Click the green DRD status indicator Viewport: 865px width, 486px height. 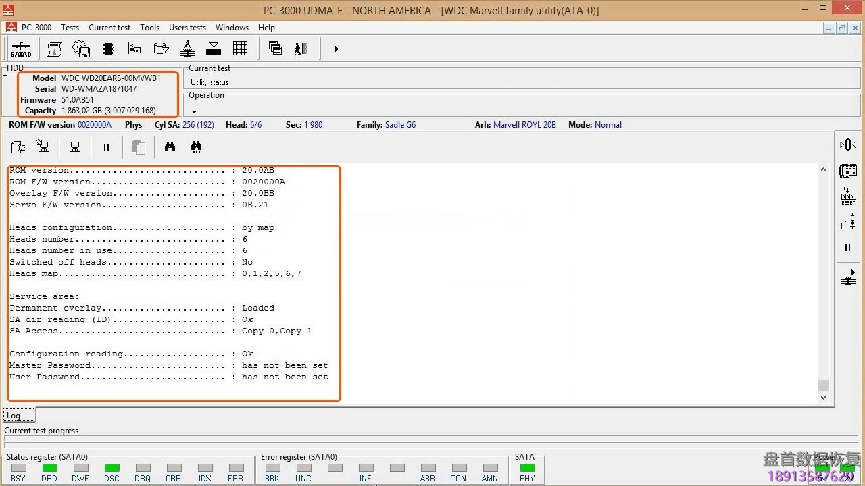[x=49, y=468]
